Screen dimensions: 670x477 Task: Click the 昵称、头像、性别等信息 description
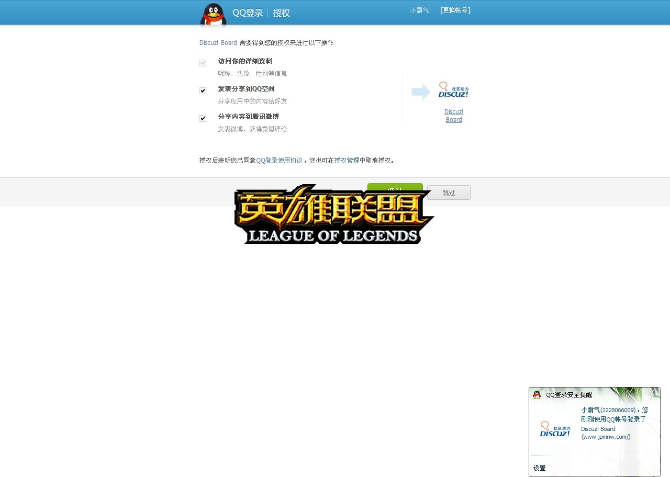pyautogui.click(x=252, y=74)
